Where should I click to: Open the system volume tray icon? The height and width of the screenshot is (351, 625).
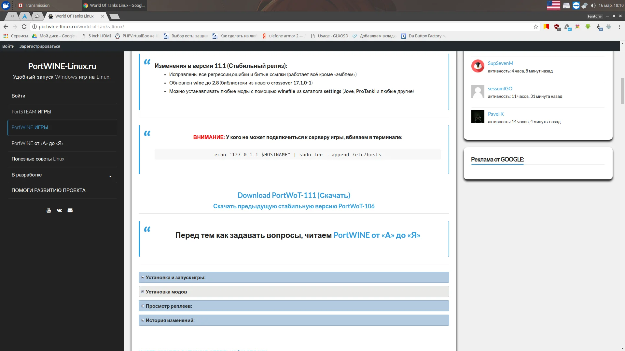pos(593,6)
